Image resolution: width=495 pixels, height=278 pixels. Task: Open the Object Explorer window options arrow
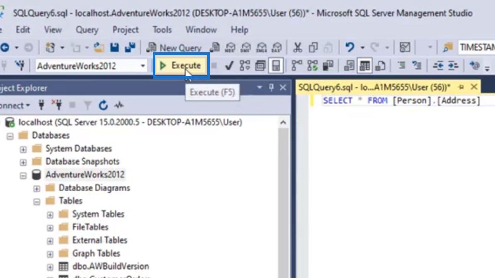[x=260, y=87]
